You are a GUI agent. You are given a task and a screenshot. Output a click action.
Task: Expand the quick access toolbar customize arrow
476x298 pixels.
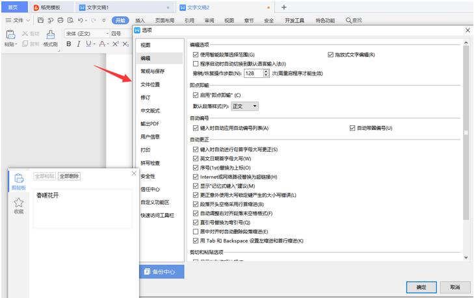104,20
